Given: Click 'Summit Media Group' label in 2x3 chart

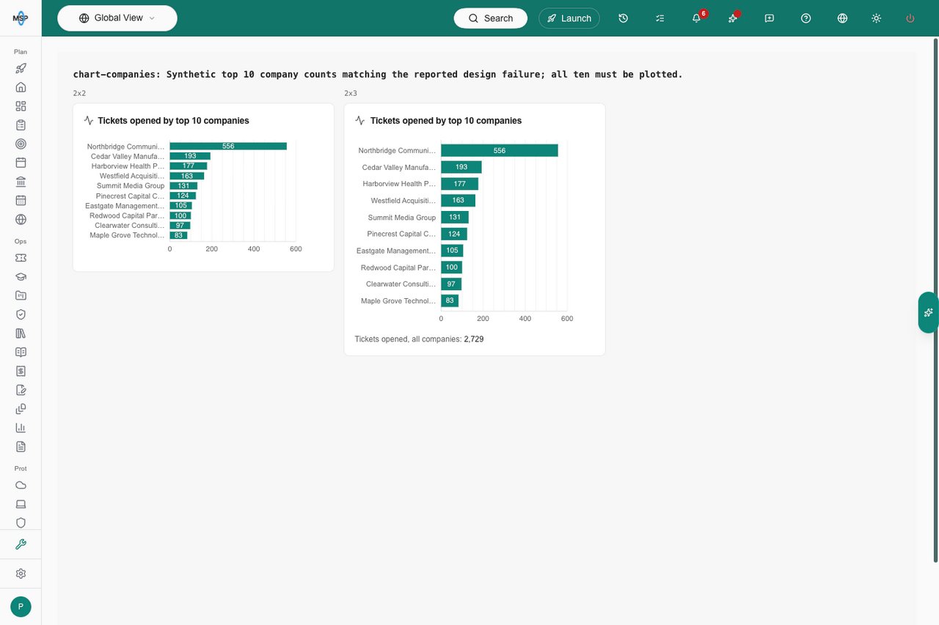Looking at the screenshot, I should [x=401, y=218].
